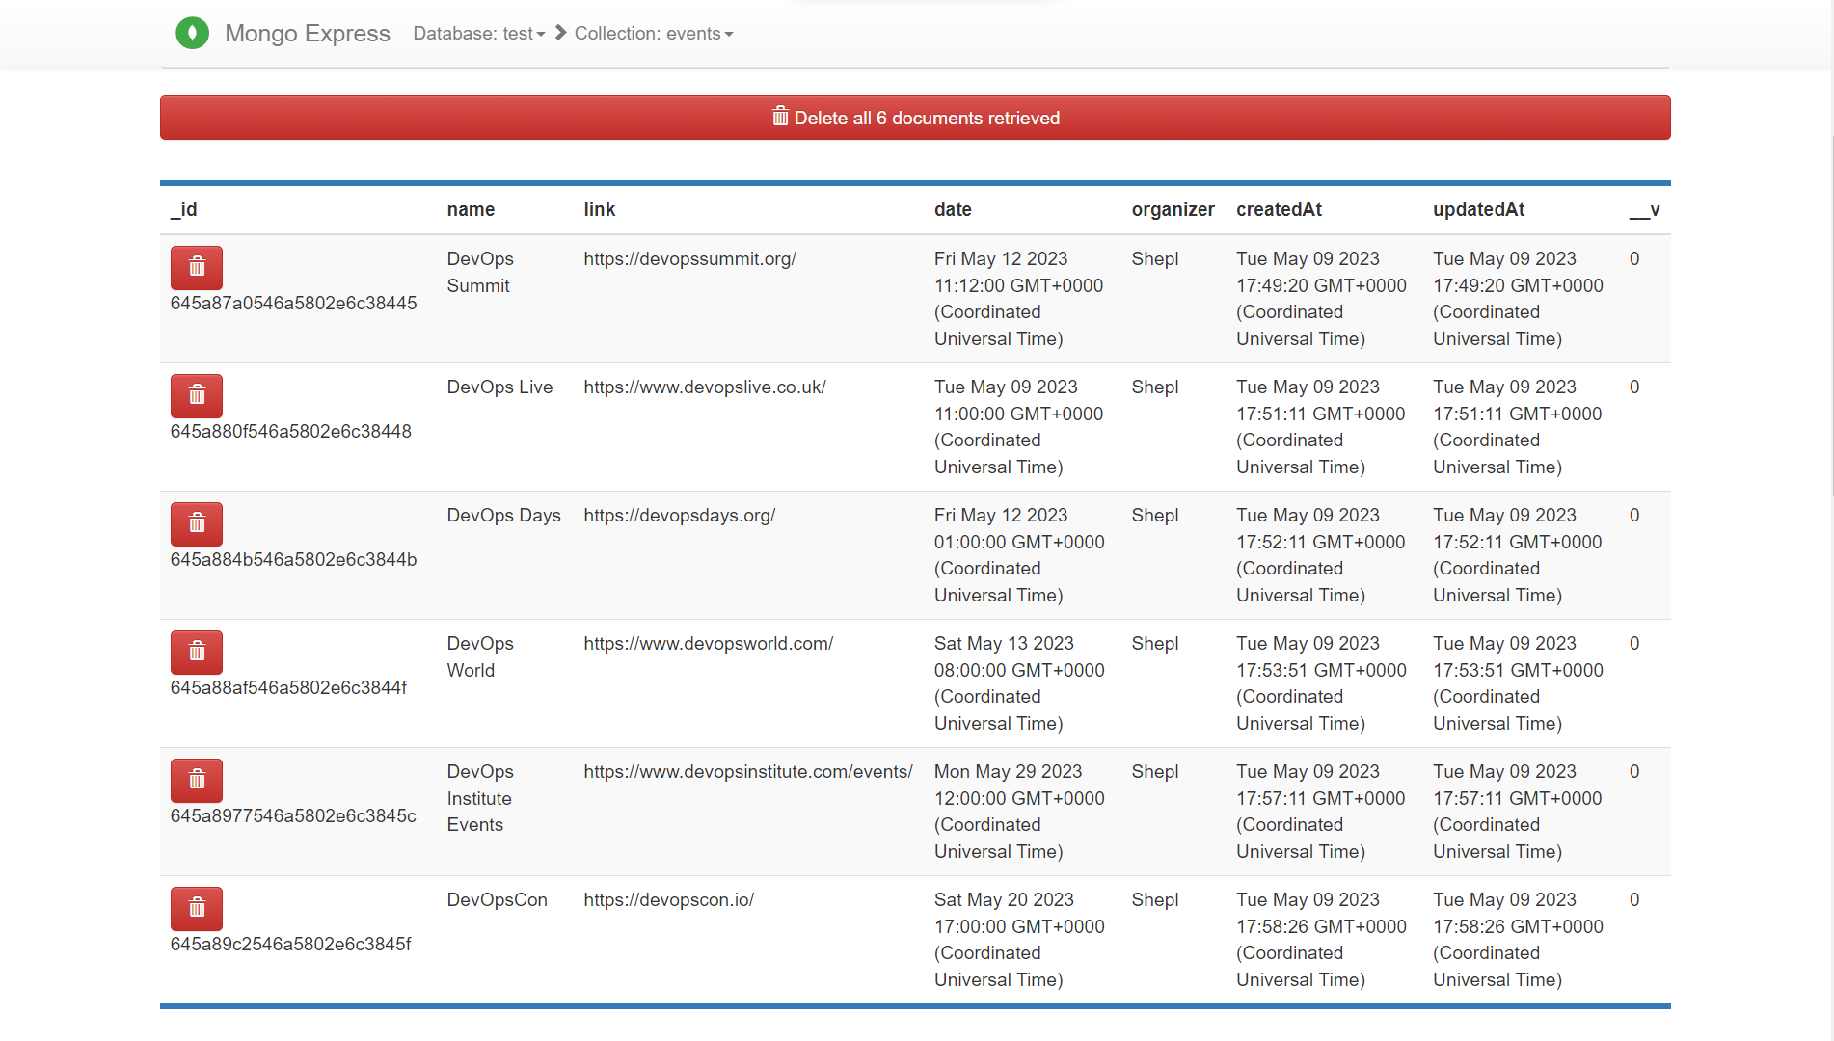
Task: Sort by the organizer column header
Action: (1173, 209)
